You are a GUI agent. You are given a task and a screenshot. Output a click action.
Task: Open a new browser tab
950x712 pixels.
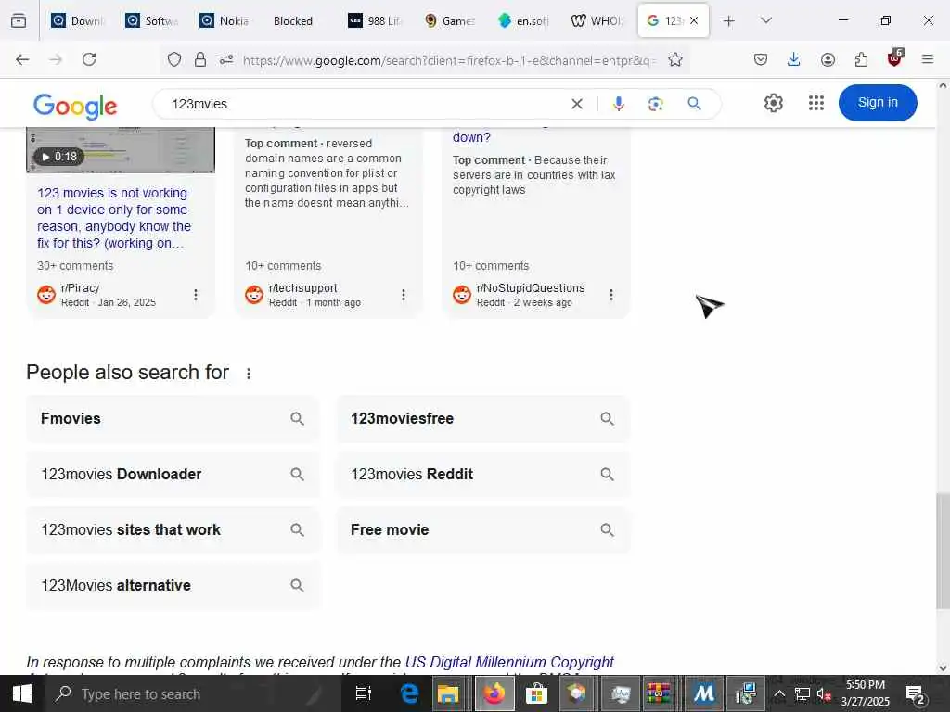pos(729,21)
